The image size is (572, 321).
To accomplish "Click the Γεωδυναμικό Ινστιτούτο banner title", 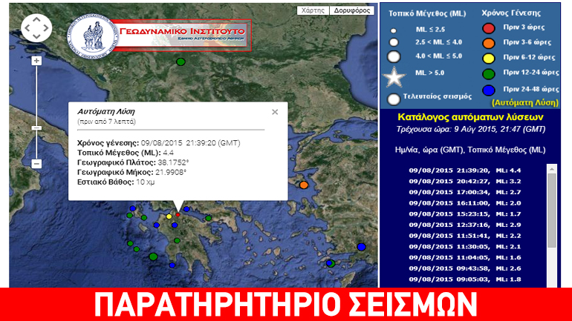I will point(182,31).
